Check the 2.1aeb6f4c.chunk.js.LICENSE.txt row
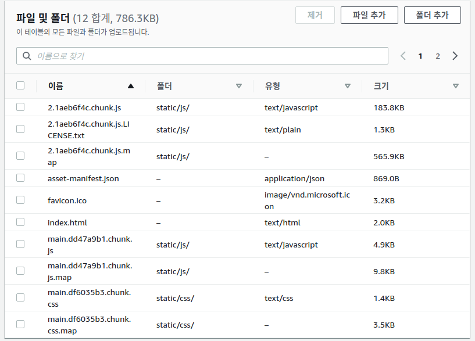The width and height of the screenshot is (475, 341). click(x=20, y=129)
